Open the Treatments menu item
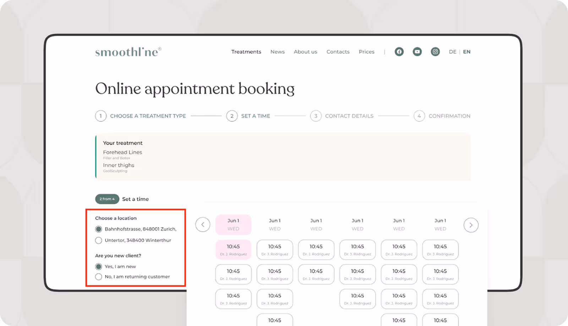This screenshot has width=568, height=326. coord(246,52)
